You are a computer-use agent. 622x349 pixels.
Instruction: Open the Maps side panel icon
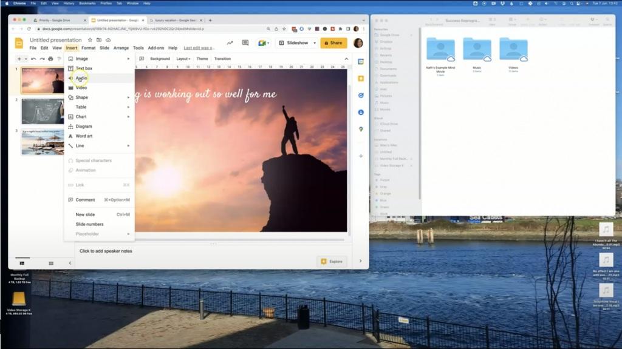(361, 129)
